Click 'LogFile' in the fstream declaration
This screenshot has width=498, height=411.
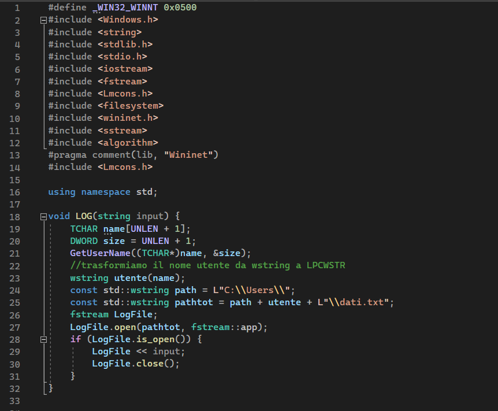click(133, 314)
